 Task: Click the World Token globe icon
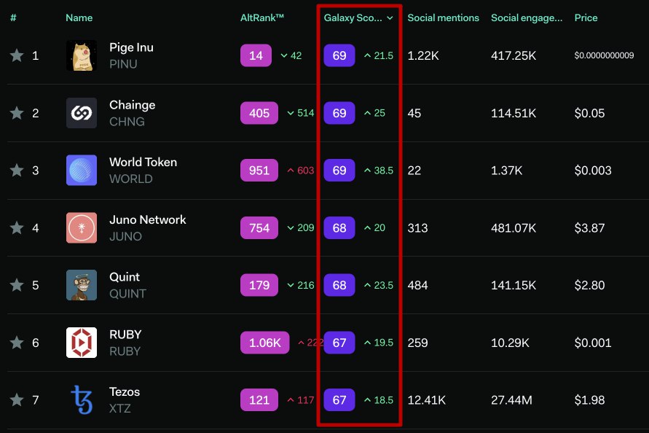82,171
